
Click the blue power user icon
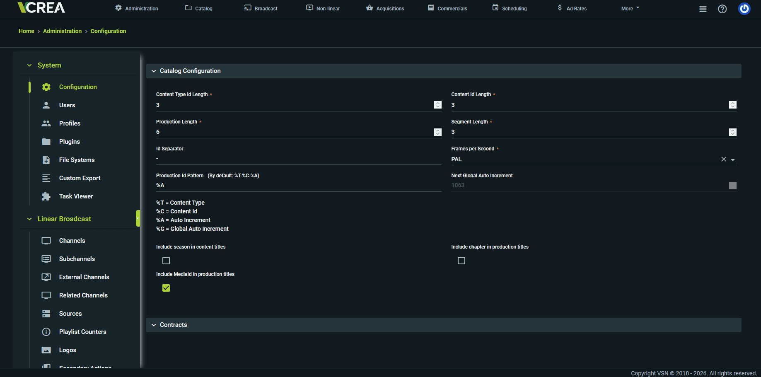coord(744,8)
